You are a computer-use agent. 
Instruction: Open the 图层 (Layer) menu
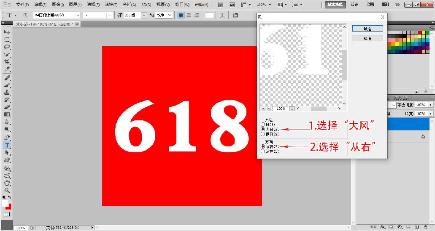tap(75, 5)
